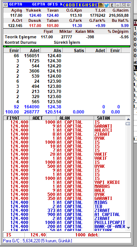Select the trade row with seller MARBAS
Viewport: 137px width, 247px height.
(x=64, y=186)
